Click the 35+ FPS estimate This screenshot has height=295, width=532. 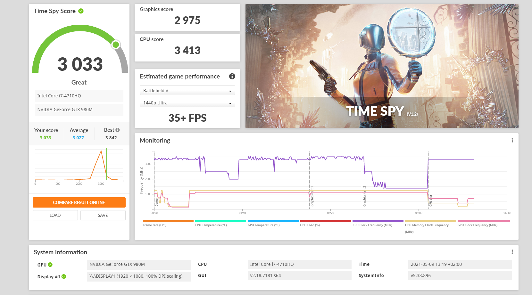coord(187,118)
